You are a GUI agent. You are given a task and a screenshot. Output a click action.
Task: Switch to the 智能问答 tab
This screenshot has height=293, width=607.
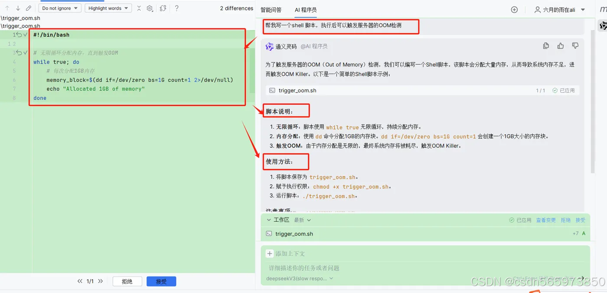point(271,10)
